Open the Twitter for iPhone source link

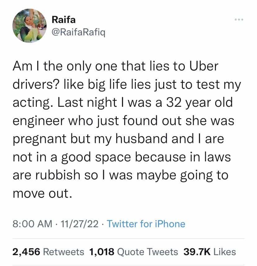point(146,223)
